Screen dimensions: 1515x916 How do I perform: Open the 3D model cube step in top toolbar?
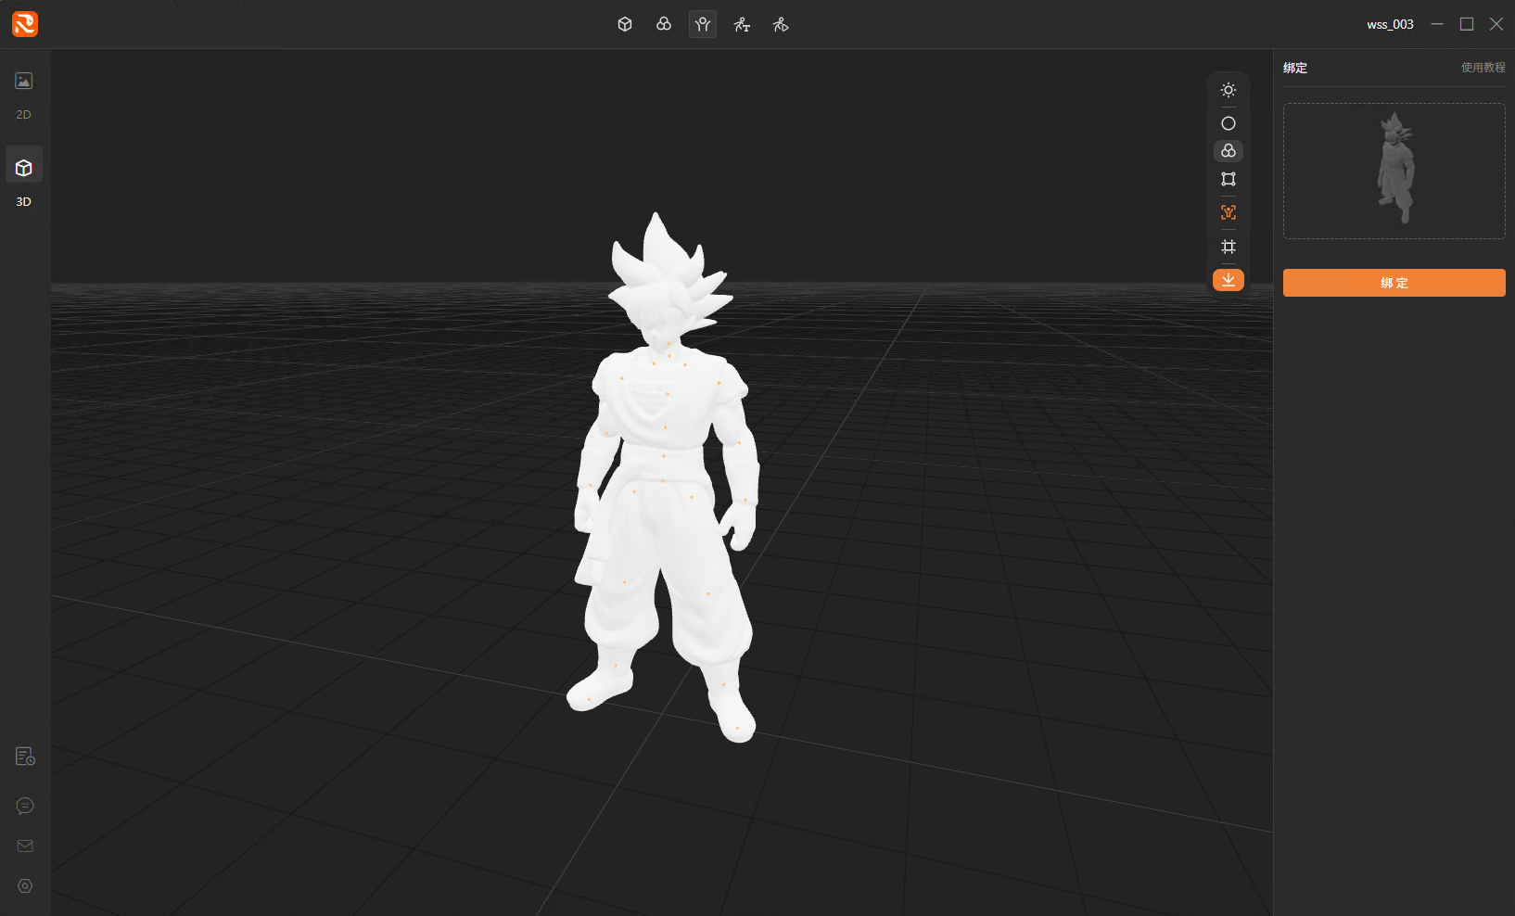click(625, 24)
